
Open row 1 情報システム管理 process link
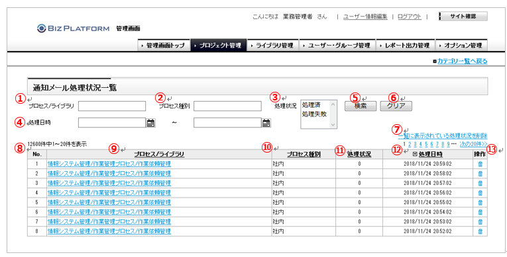[109, 164]
